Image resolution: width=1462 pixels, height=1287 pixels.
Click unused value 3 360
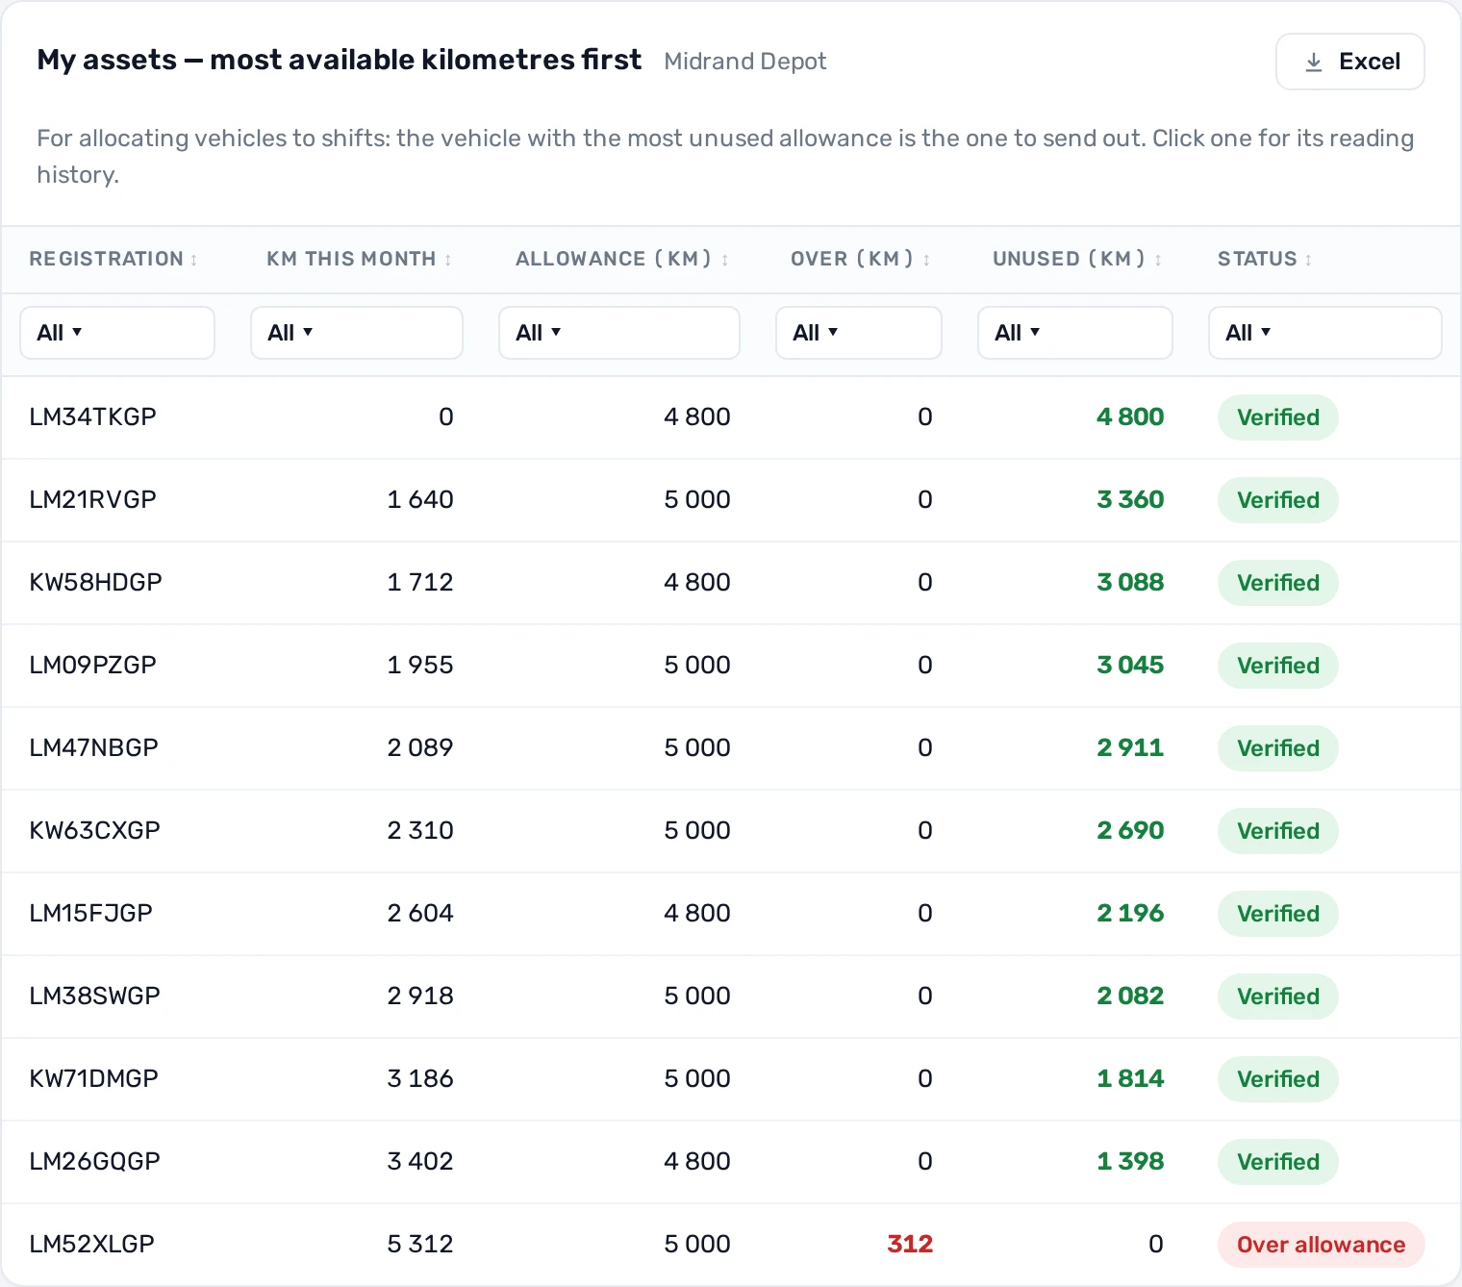pyautogui.click(x=1130, y=499)
